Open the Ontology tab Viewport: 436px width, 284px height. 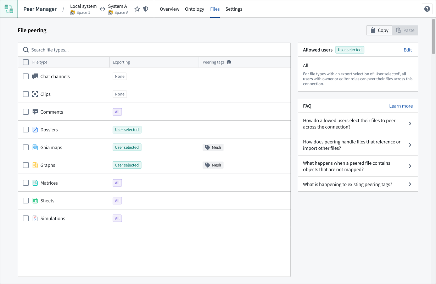coord(195,9)
